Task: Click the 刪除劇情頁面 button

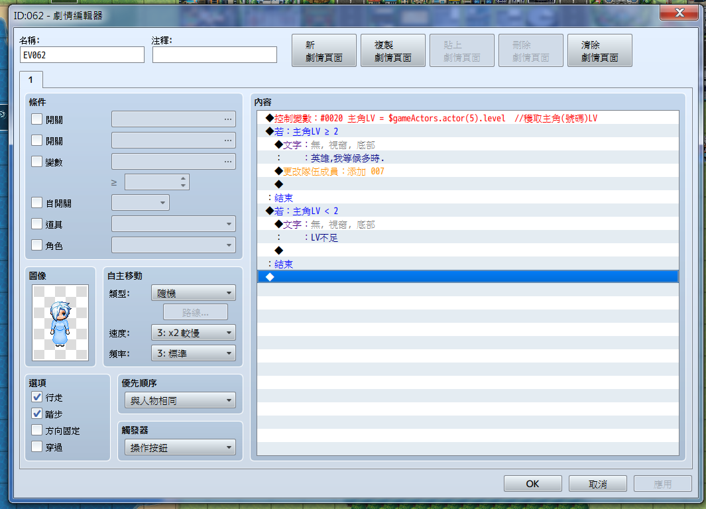Action: click(x=531, y=51)
